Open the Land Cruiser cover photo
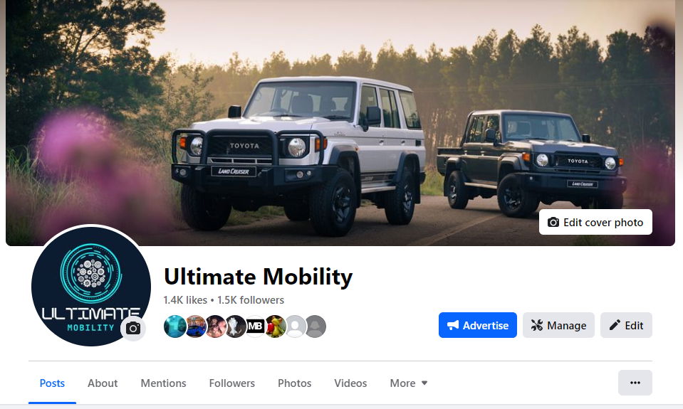 pos(340,122)
